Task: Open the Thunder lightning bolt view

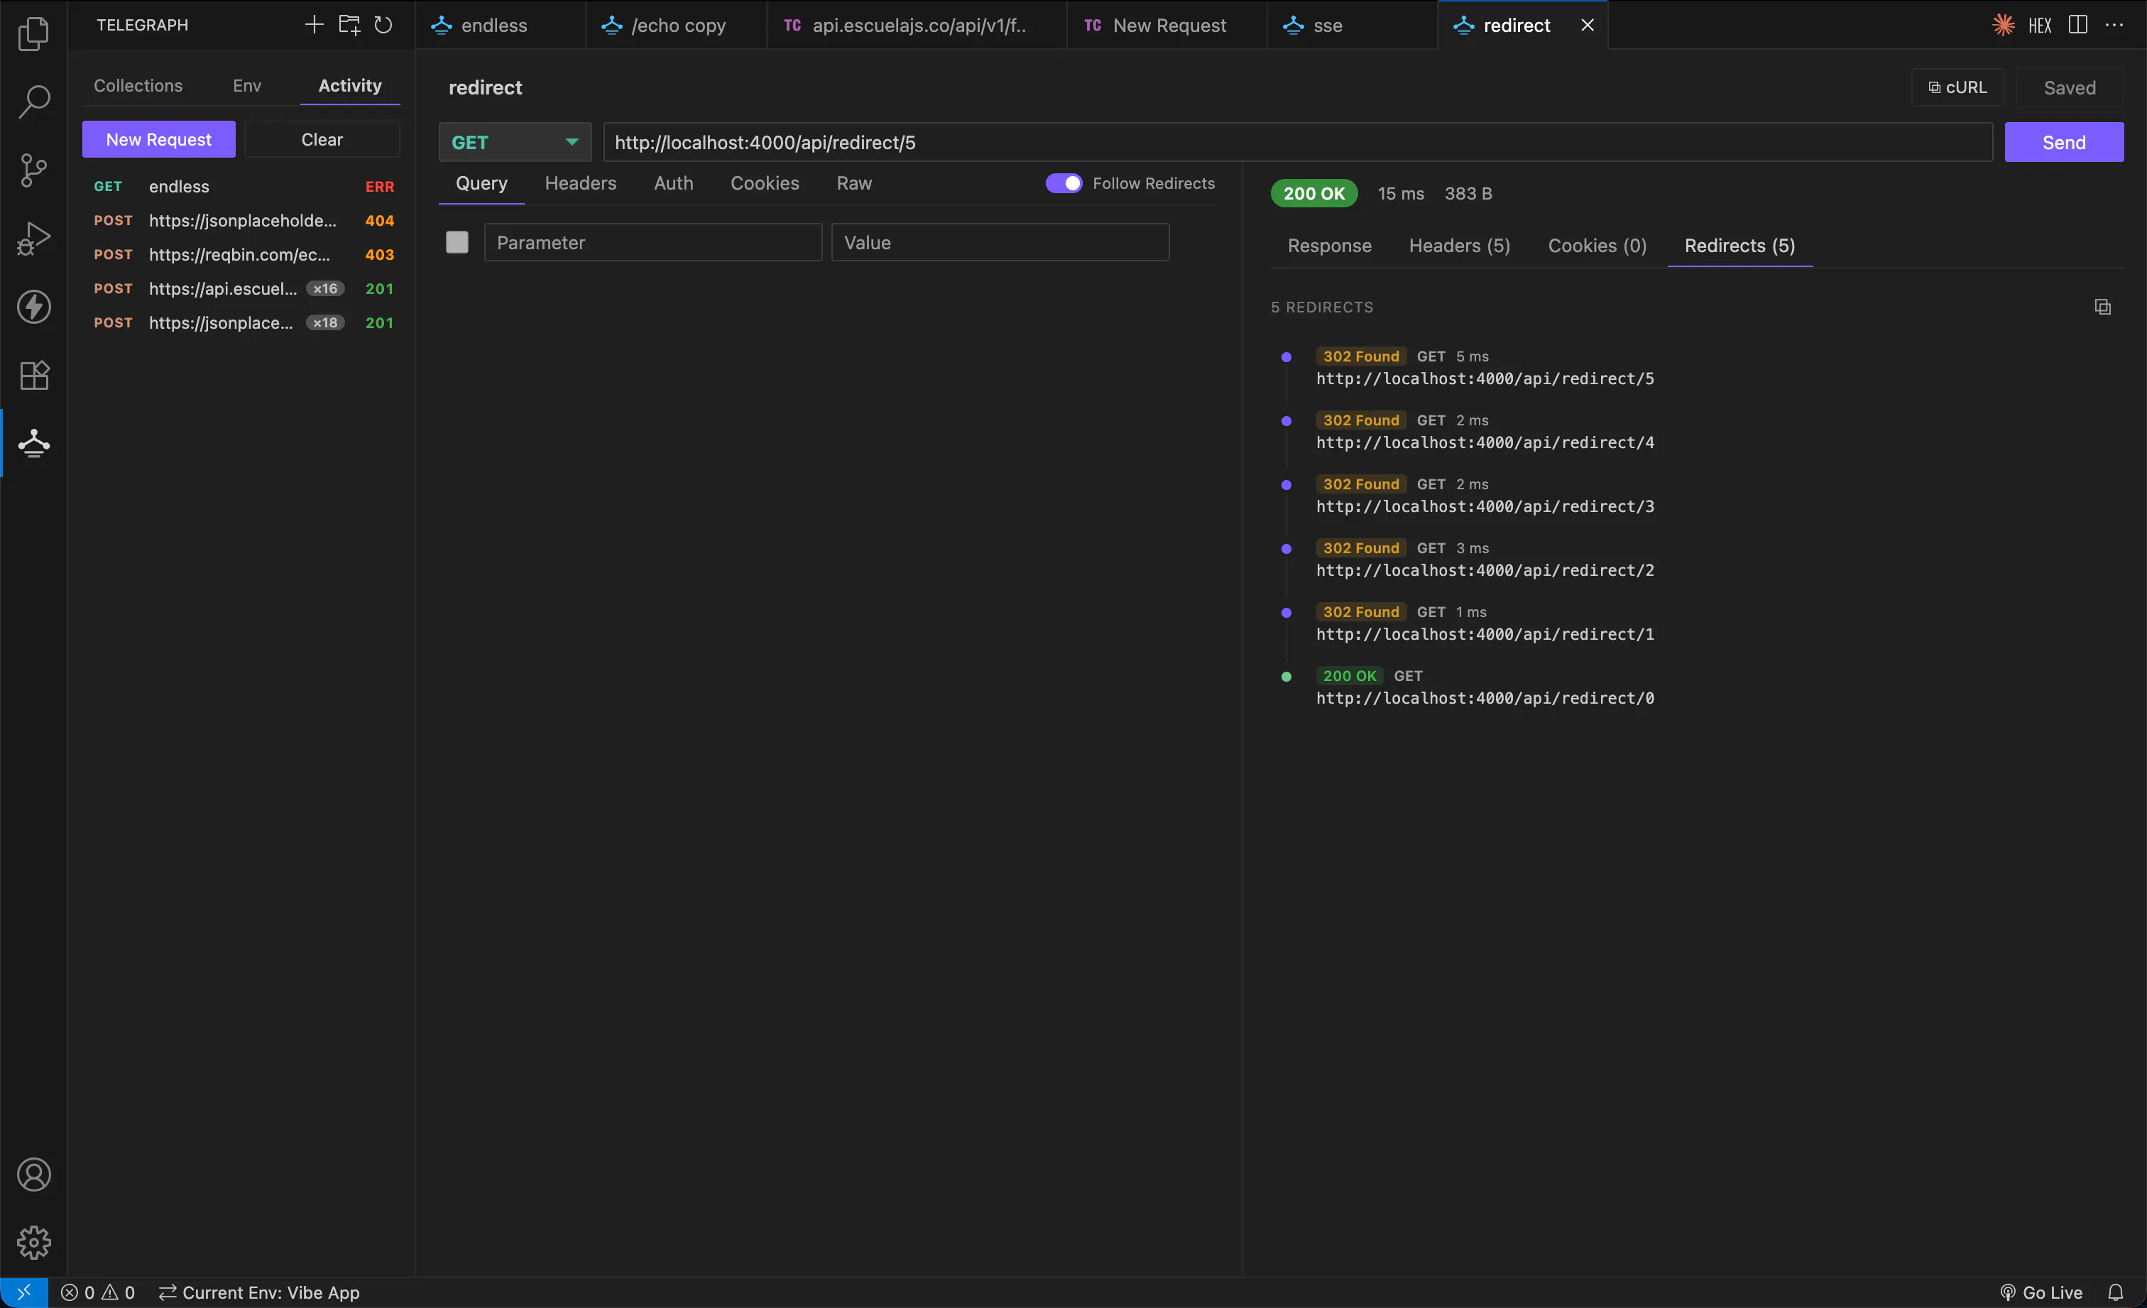Action: [33, 307]
